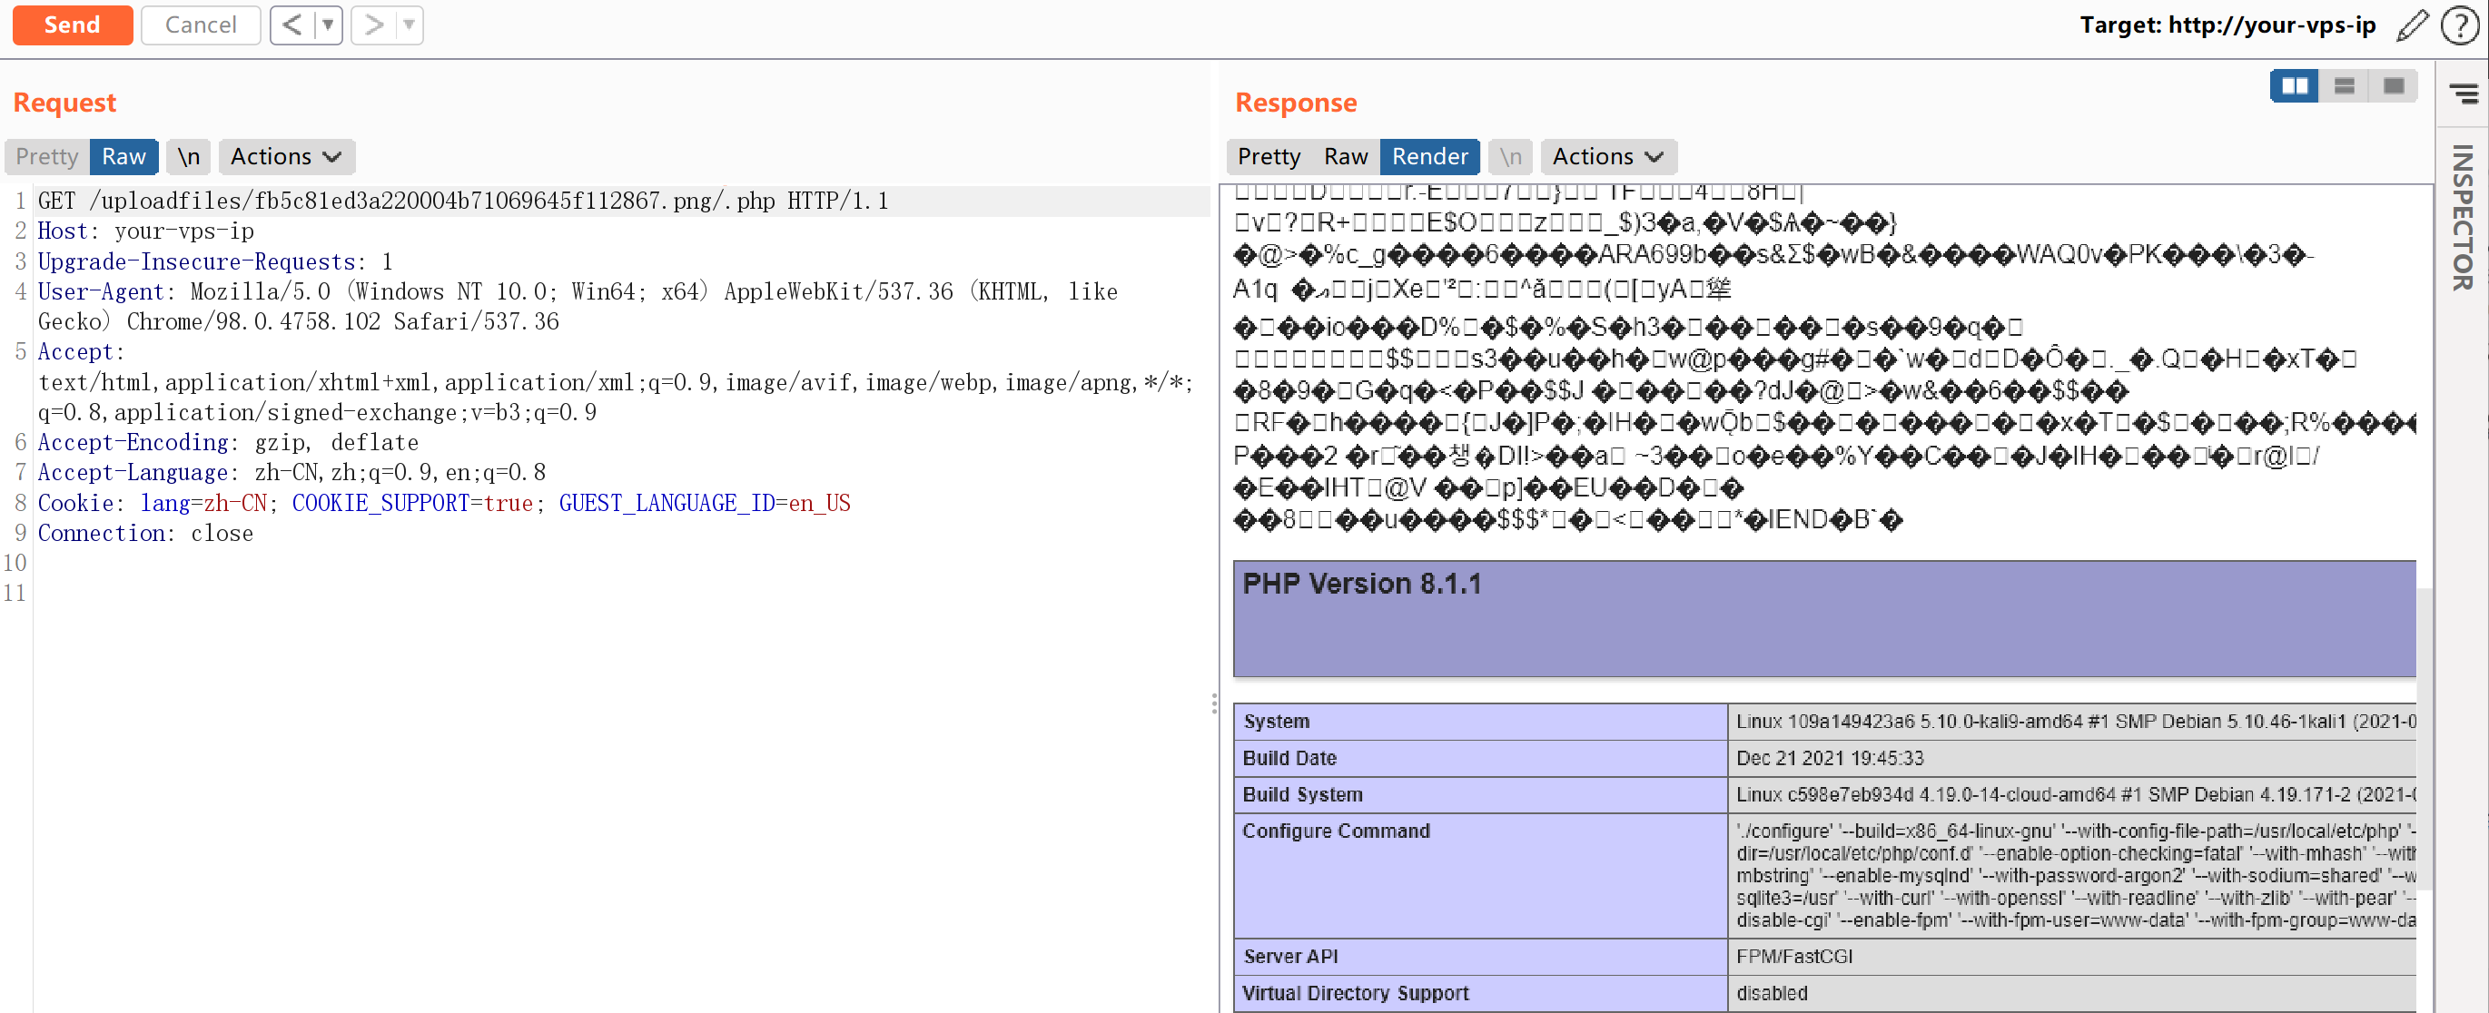Open Repeater help via the question mark icon
This screenshot has height=1013, width=2489.
click(x=2460, y=25)
